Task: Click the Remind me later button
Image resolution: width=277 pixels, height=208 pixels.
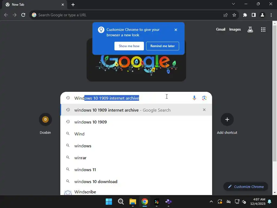Action: pos(163,46)
